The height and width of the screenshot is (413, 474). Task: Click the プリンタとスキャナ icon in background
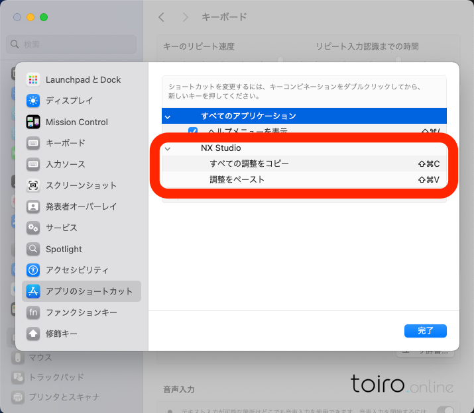point(18,397)
